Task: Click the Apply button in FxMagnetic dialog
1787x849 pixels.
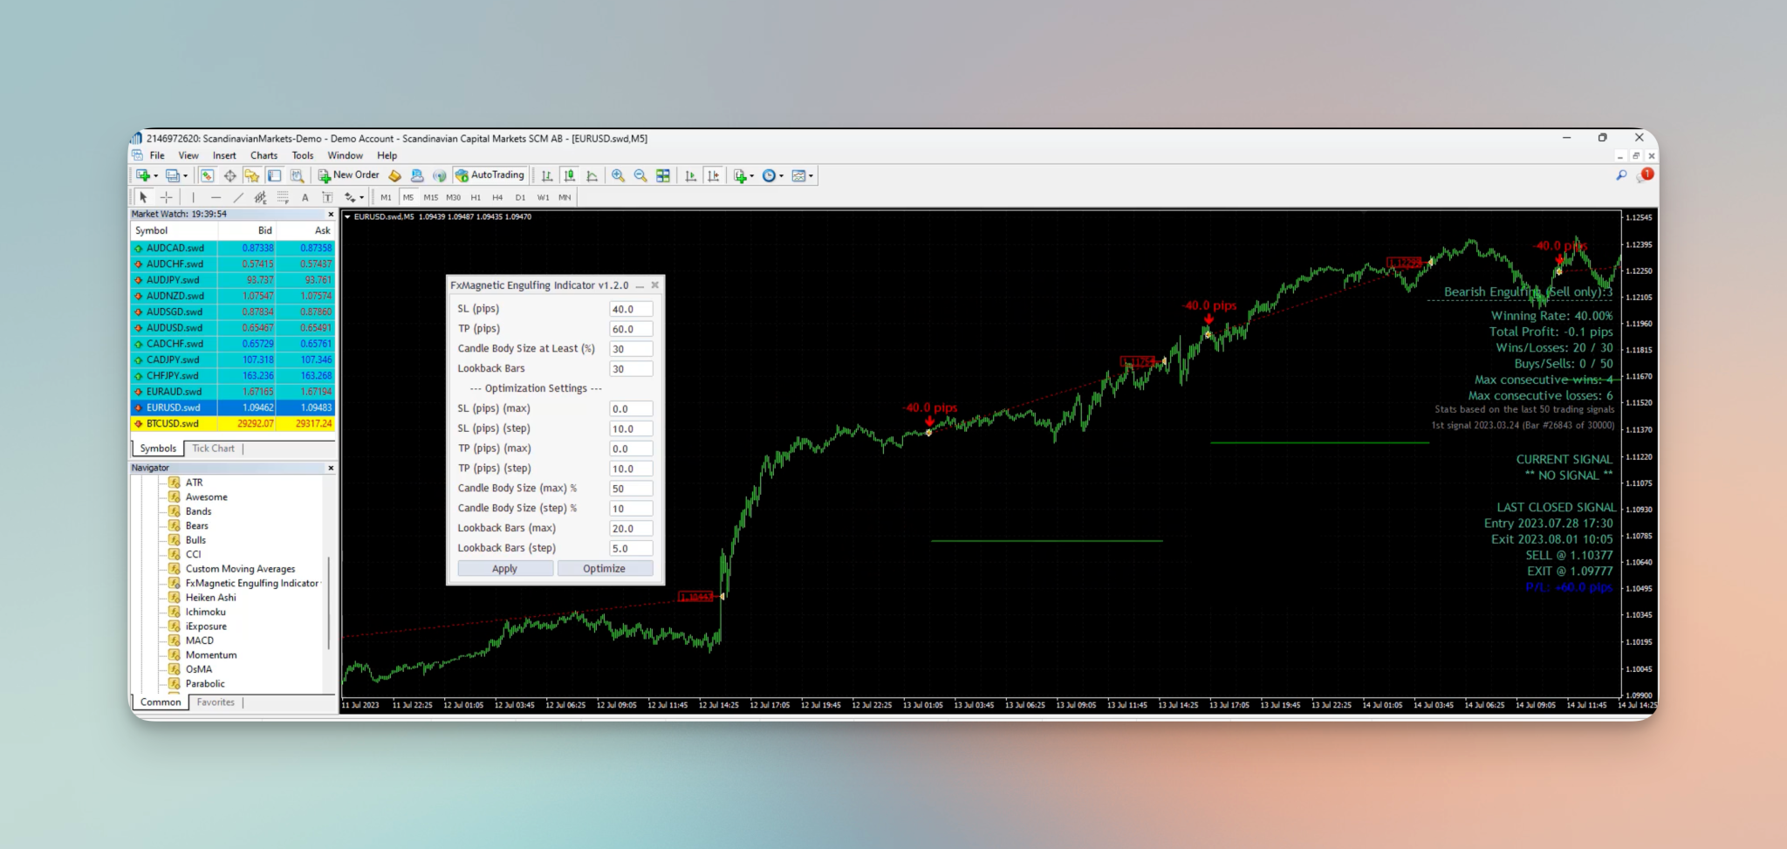Action: coord(504,568)
